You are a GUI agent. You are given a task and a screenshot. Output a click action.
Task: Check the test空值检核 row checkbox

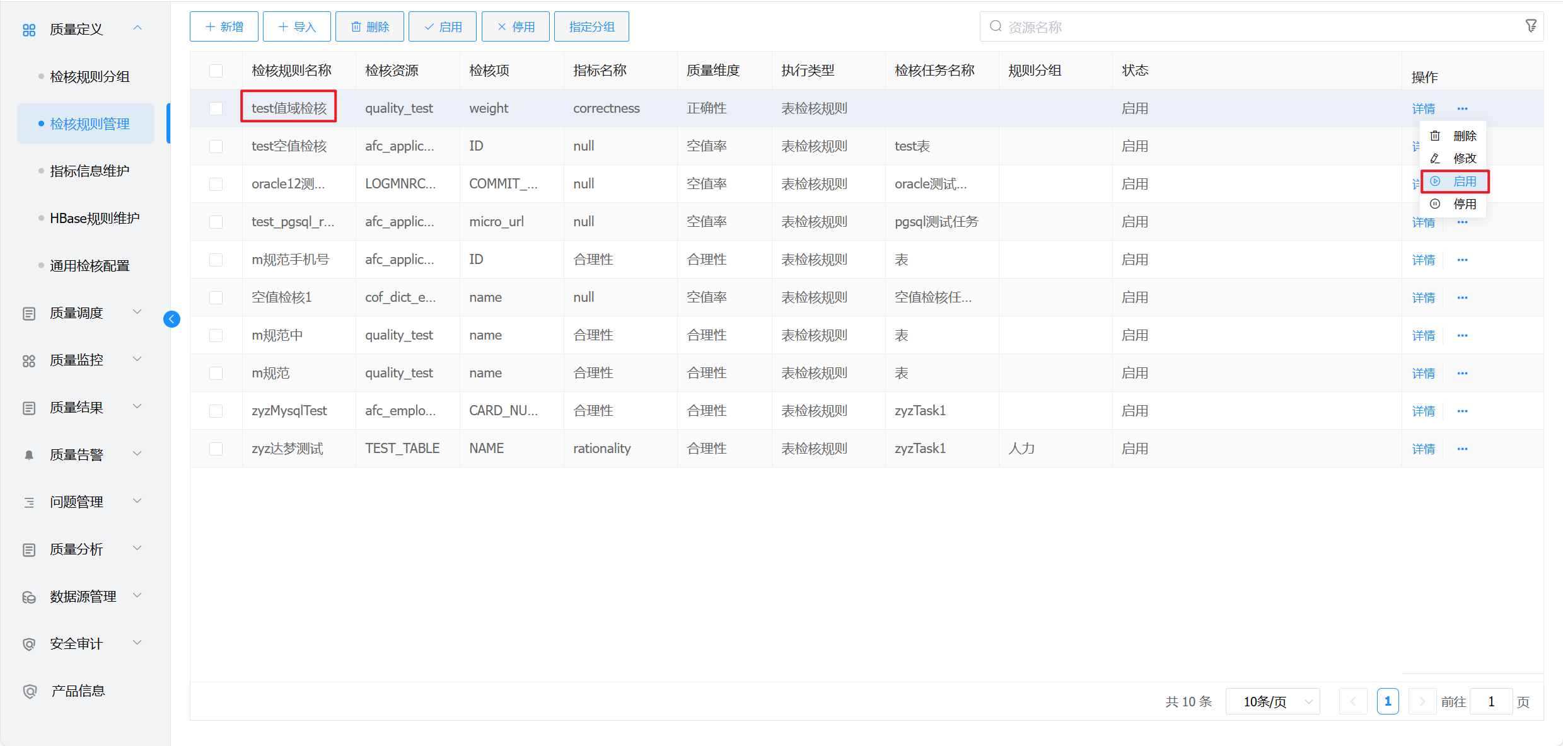coord(216,146)
